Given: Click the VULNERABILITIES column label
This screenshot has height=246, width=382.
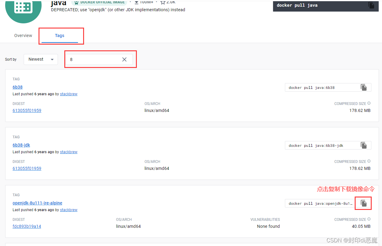Looking at the screenshot, I should (x=265, y=219).
